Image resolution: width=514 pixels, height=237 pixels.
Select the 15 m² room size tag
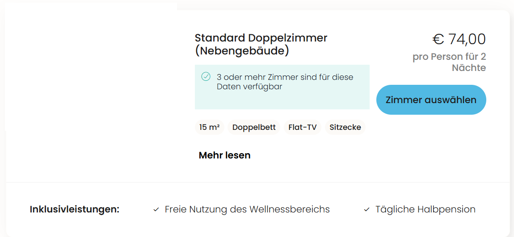210,127
